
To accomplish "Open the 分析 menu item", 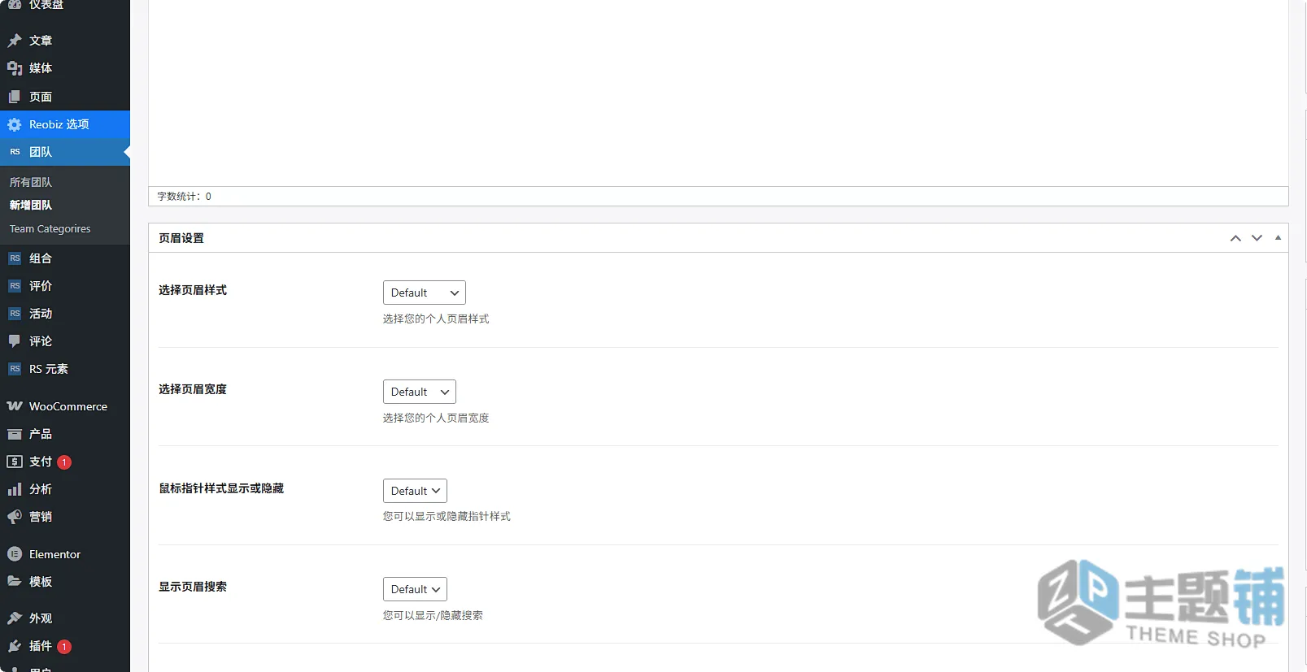I will point(65,489).
